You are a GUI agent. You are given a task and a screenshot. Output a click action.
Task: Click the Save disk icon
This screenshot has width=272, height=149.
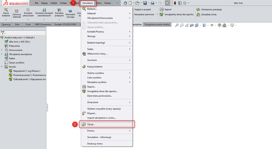click(x=145, y=3)
